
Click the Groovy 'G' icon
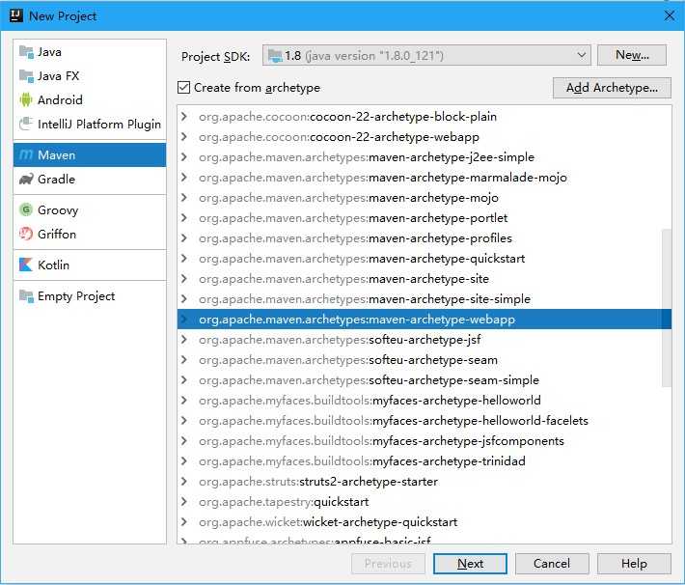(26, 209)
